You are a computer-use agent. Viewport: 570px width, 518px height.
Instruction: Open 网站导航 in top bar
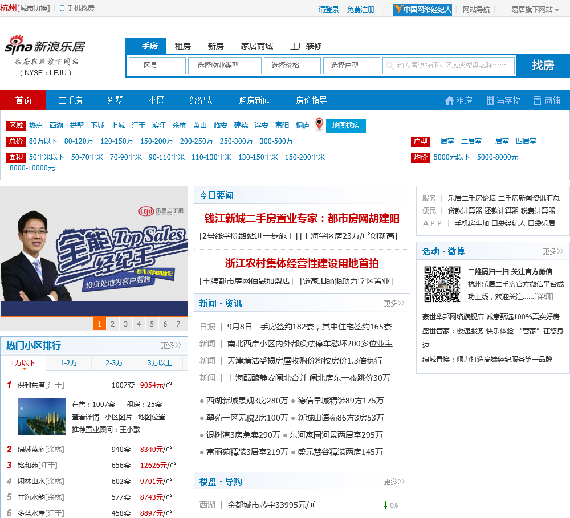tap(476, 10)
